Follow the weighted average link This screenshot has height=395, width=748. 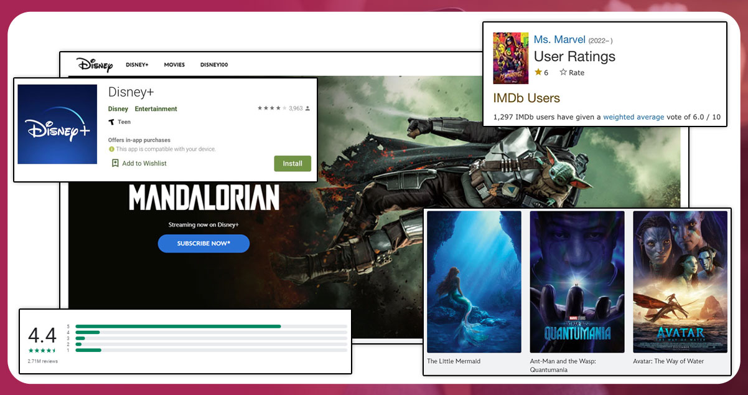coord(633,117)
